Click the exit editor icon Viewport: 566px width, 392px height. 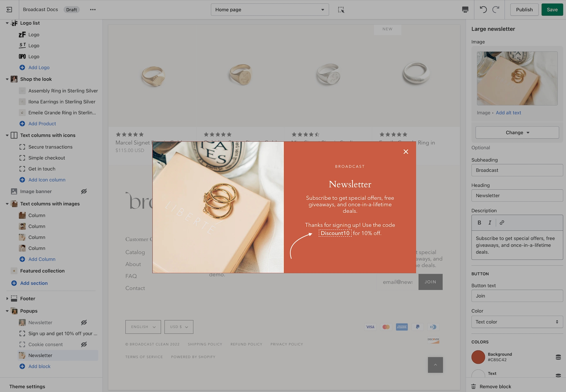9,10
